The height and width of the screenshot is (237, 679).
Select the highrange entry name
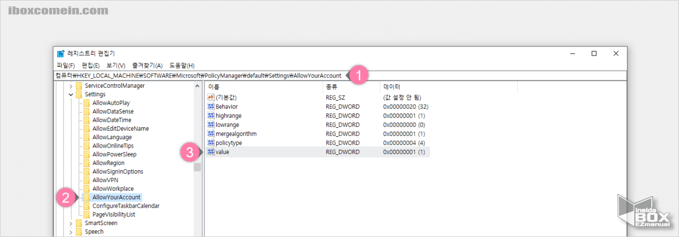pos(229,115)
